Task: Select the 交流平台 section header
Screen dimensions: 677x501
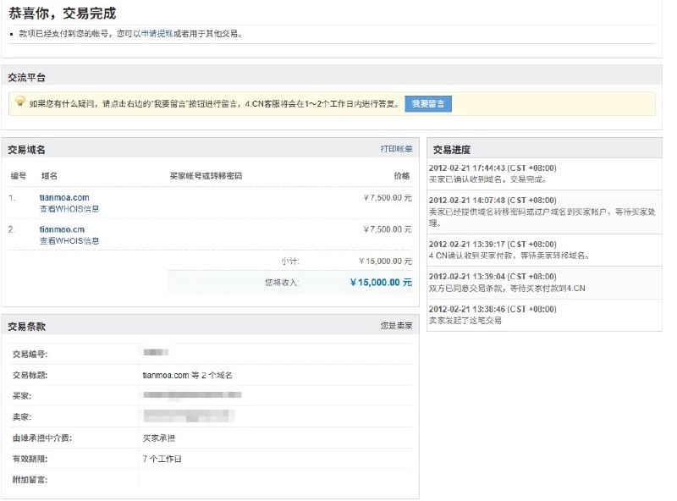Action: pos(26,78)
